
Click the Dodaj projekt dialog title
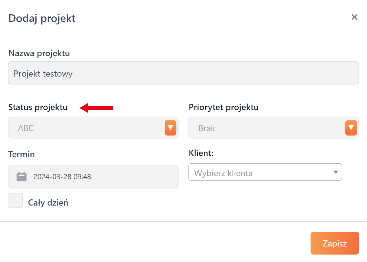pyautogui.click(x=42, y=18)
